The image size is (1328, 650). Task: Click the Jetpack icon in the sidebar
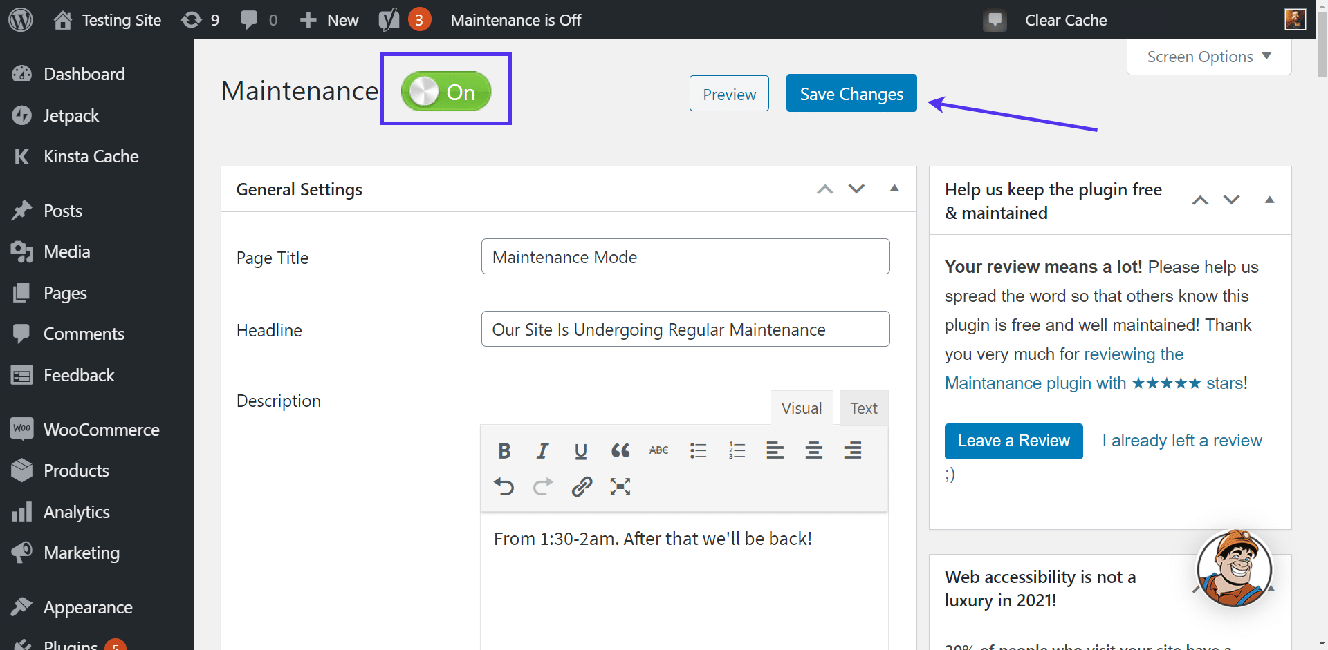[22, 115]
